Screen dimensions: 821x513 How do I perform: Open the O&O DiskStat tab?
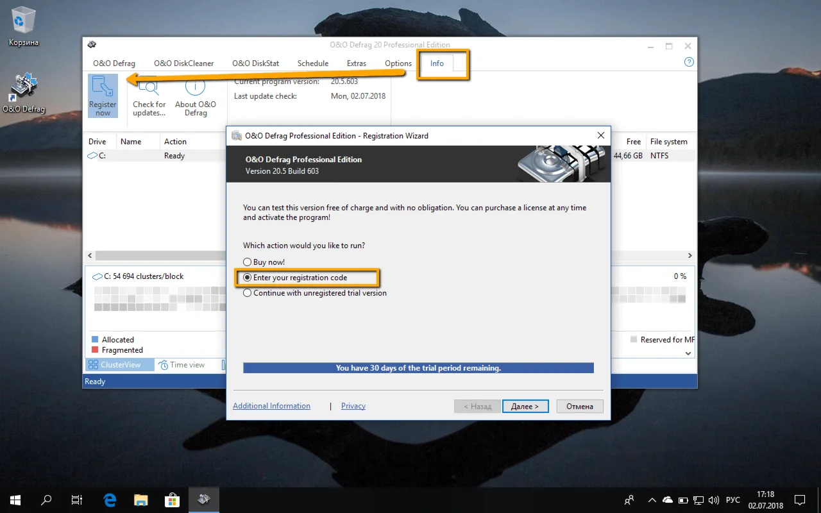point(255,63)
